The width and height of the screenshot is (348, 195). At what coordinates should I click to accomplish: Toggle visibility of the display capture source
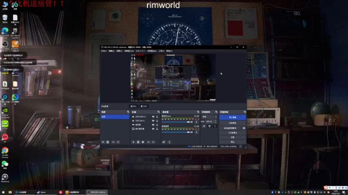click(153, 129)
